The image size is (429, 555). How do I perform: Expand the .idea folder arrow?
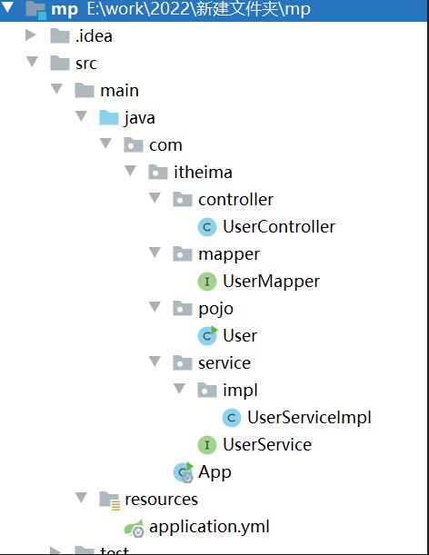[31, 35]
